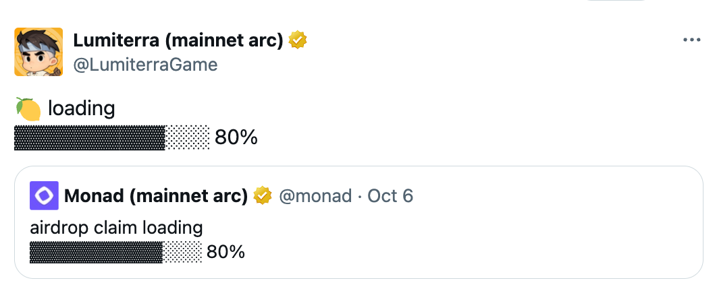Click the @LumiterraGame handle
Image resolution: width=717 pixels, height=291 pixels.
click(145, 64)
